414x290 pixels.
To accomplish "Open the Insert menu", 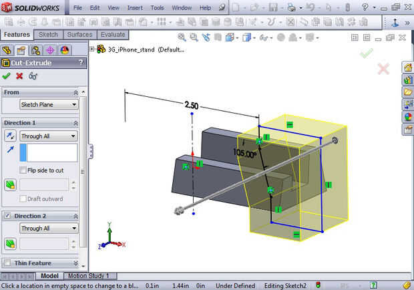I will (x=135, y=8).
